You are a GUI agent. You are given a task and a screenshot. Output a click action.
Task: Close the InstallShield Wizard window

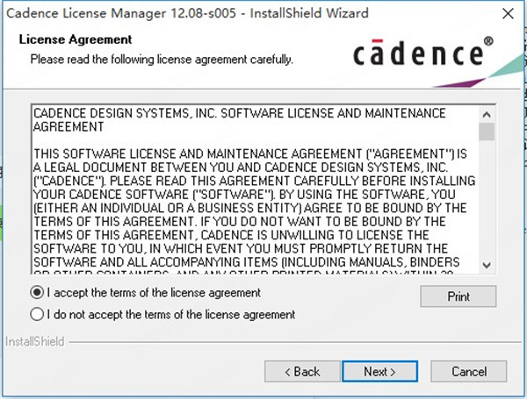pos(508,14)
